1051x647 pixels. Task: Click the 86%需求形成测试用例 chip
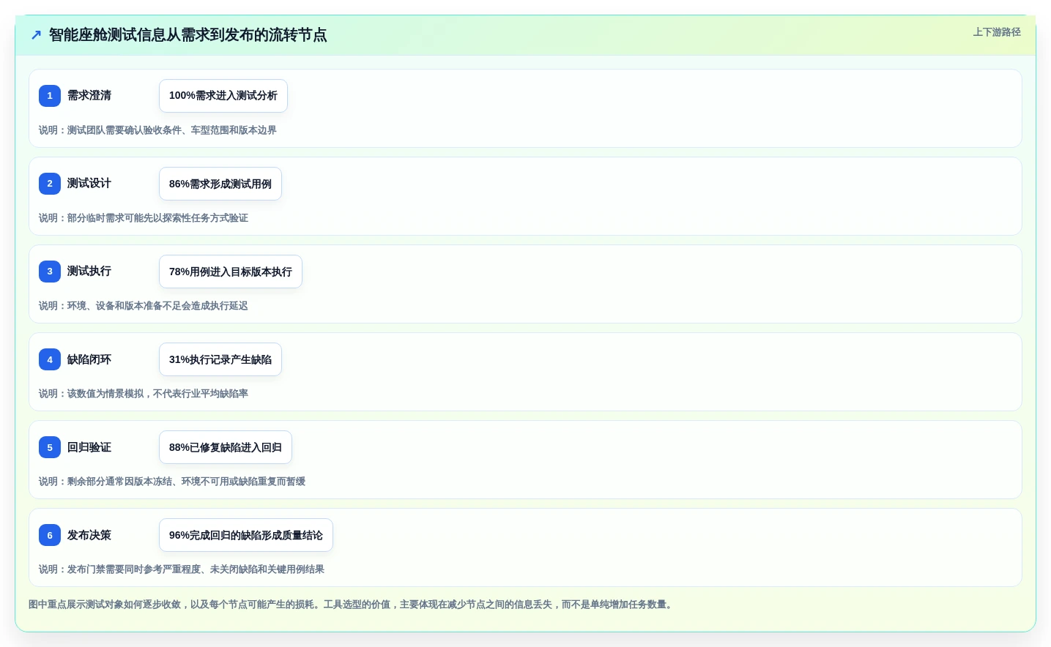220,184
